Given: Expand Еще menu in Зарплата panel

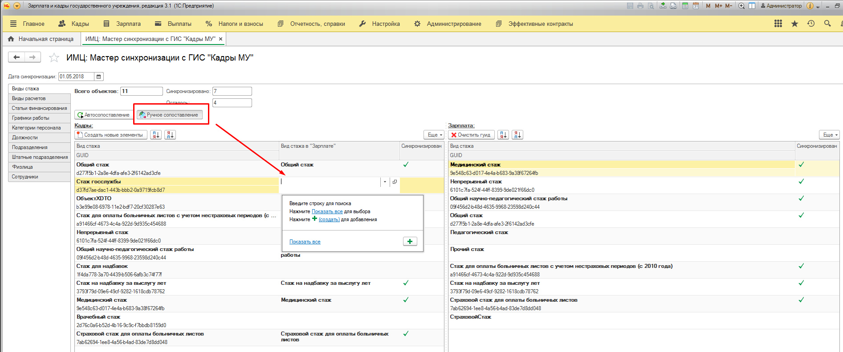Looking at the screenshot, I should pyautogui.click(x=830, y=135).
